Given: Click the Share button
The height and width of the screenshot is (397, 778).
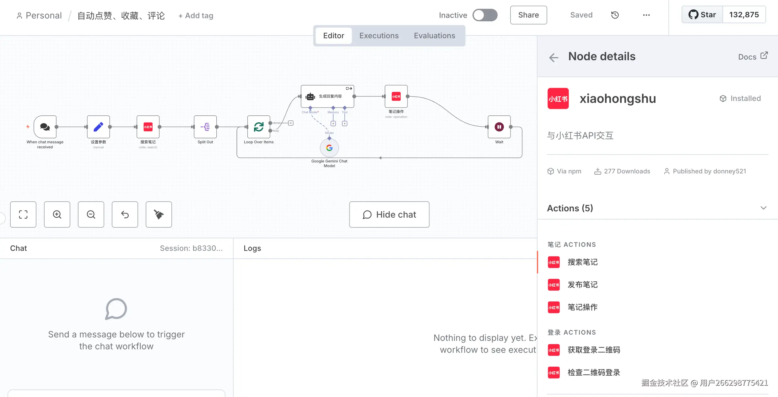Looking at the screenshot, I should (528, 15).
